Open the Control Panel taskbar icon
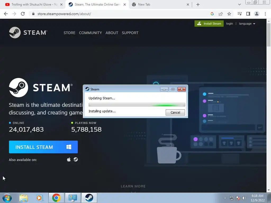Viewport: 271px width, 203px height. pos(73,198)
